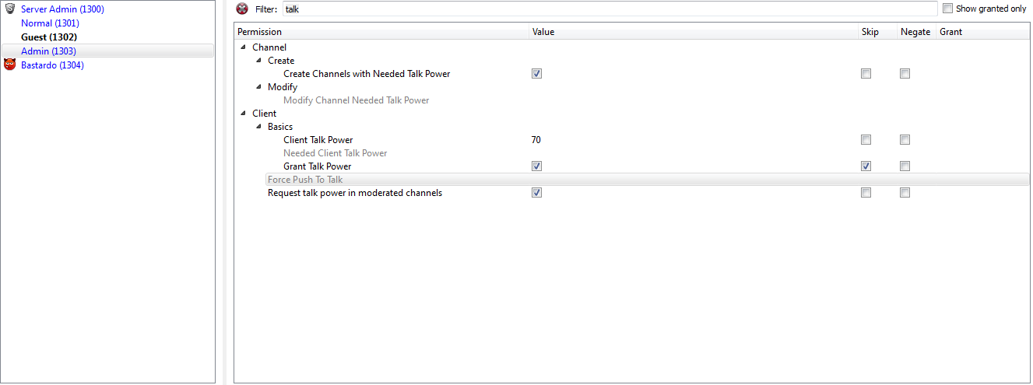The width and height of the screenshot is (1033, 385).
Task: Click the Server Admin shield icon
Action: tap(10, 9)
